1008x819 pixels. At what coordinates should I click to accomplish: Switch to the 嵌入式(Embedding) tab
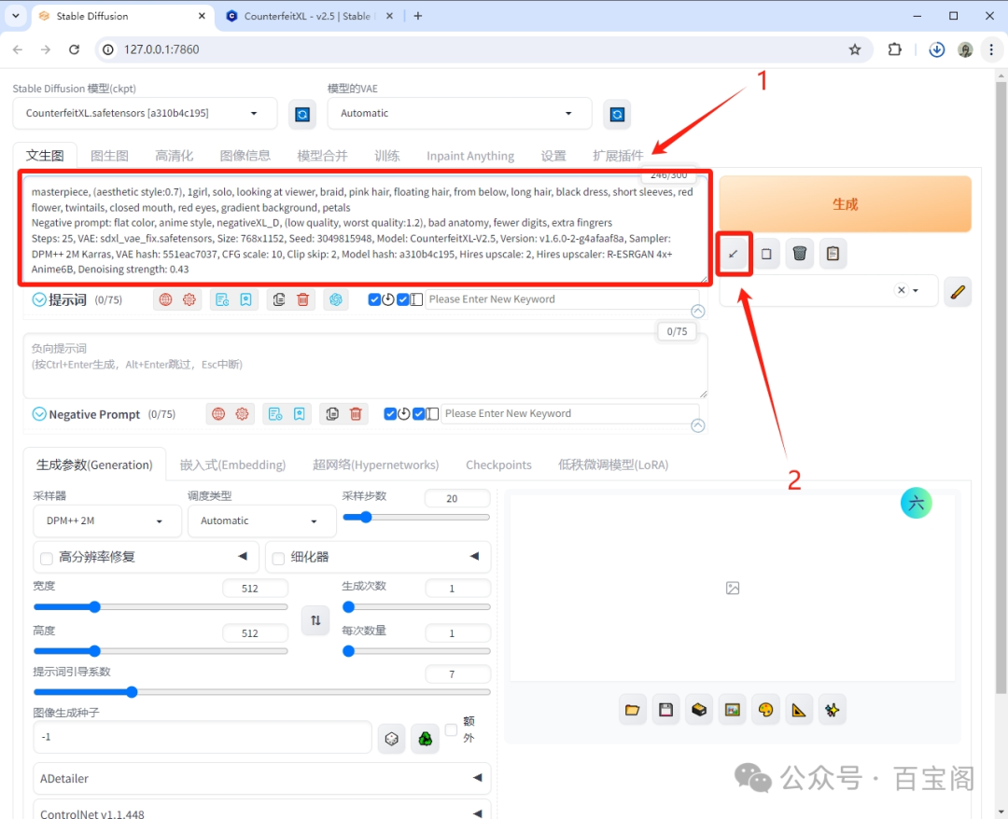pos(232,465)
